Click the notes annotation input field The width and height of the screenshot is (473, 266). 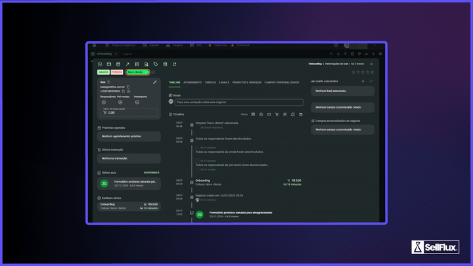tap(239, 102)
